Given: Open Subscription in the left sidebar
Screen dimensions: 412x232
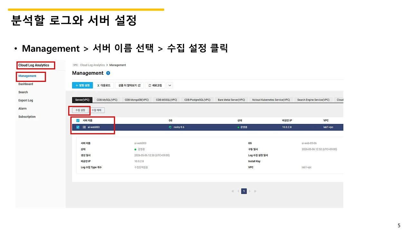Looking at the screenshot, I should point(27,117).
